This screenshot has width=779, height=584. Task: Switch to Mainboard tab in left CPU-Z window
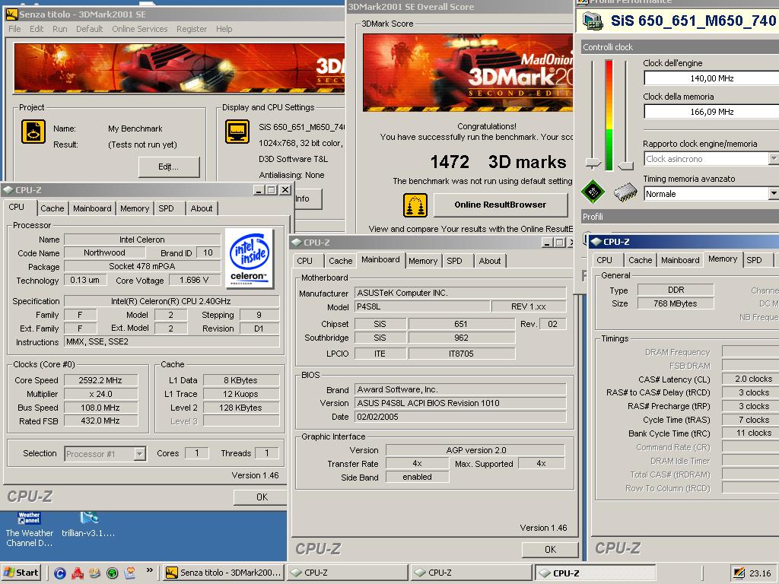(x=92, y=208)
